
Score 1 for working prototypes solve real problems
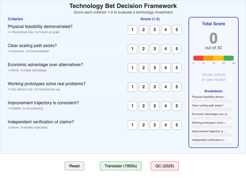pos(133,87)
